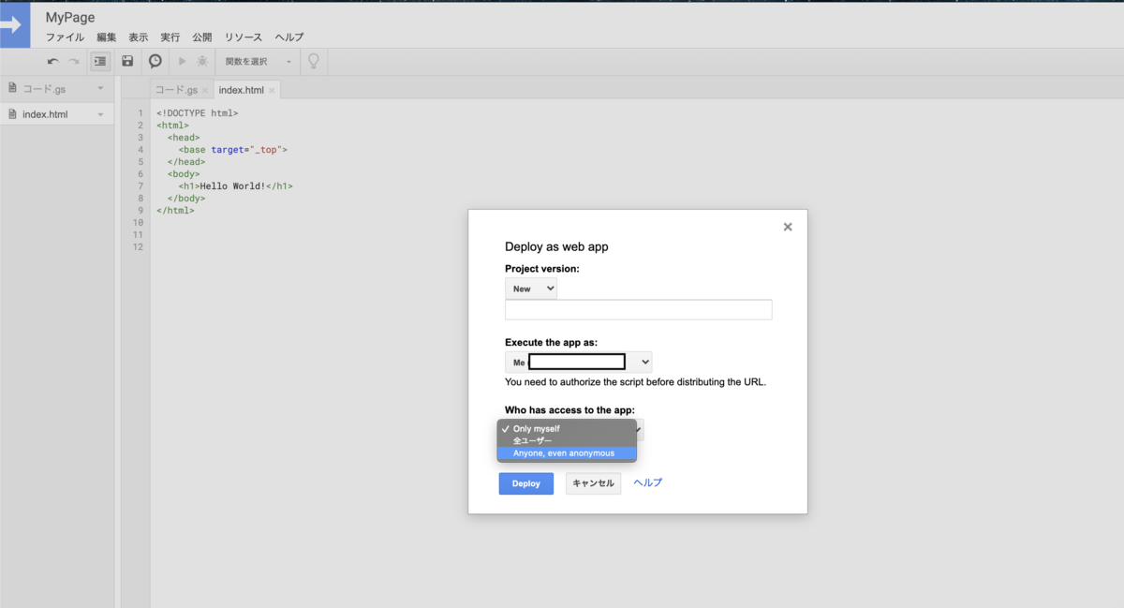1124x608 pixels.
Task: Click the lightbulb hint icon
Action: [x=314, y=61]
